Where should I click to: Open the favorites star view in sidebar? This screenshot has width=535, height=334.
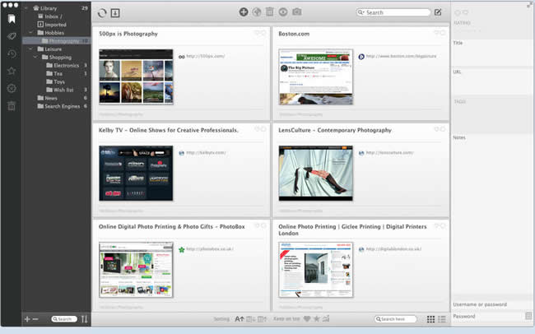pos(12,71)
